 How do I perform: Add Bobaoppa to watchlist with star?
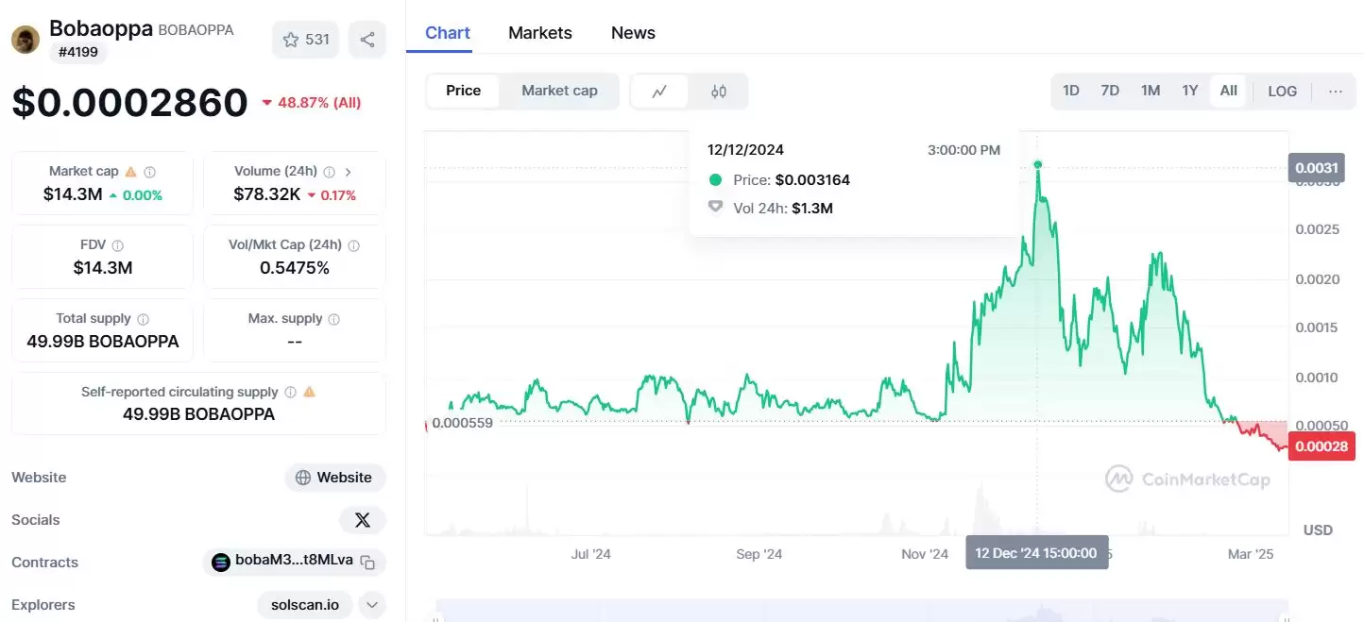tap(305, 40)
